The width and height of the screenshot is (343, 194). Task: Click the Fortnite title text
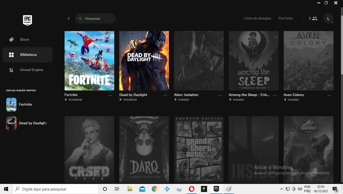click(71, 95)
